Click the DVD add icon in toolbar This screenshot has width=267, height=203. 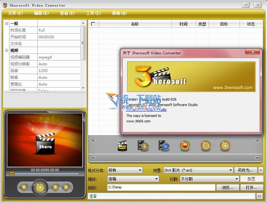click(122, 145)
